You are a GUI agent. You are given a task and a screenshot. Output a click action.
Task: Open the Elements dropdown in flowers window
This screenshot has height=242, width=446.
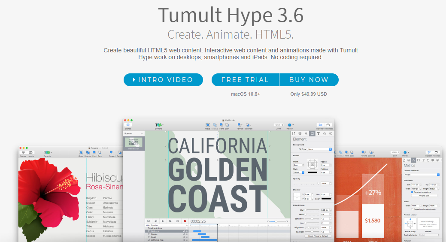47,153
